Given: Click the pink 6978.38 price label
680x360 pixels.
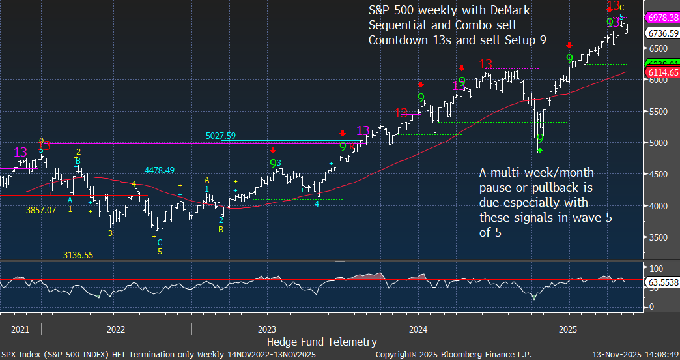Looking at the screenshot, I should (x=661, y=17).
